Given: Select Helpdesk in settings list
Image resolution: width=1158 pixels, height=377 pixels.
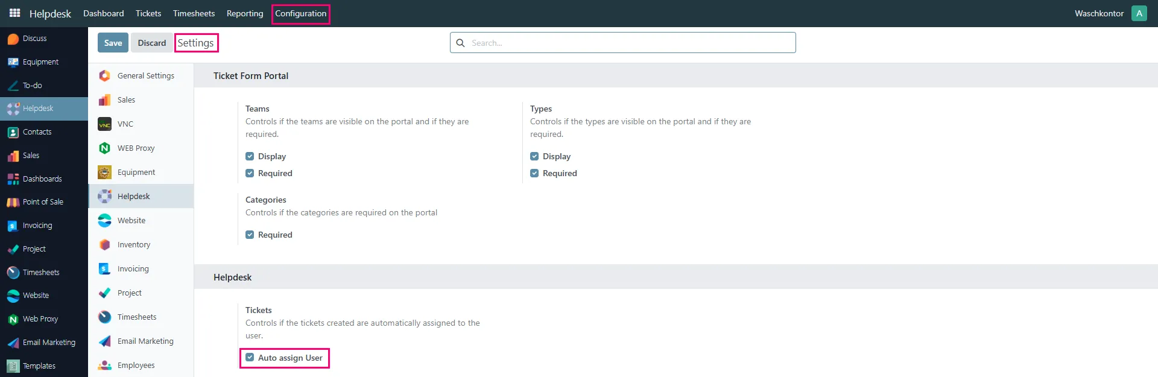Looking at the screenshot, I should [x=141, y=197].
